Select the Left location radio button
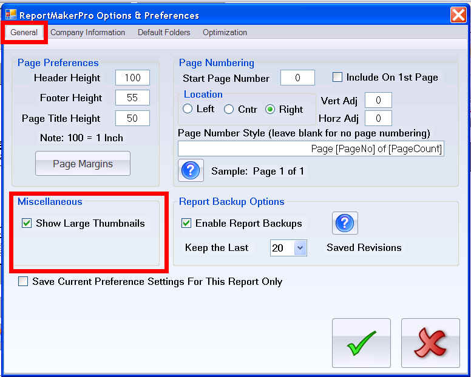This screenshot has width=471, height=377. pos(188,109)
